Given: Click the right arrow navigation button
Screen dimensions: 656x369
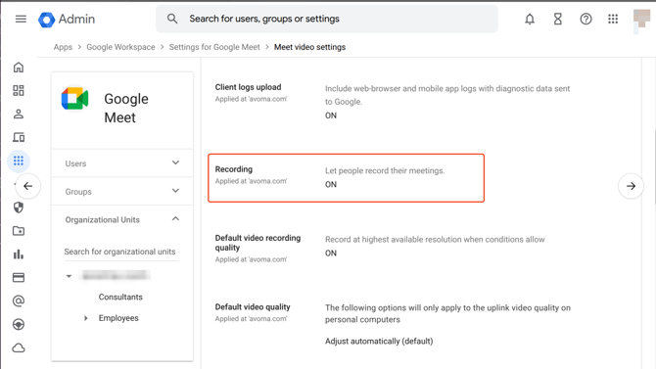Looking at the screenshot, I should [x=631, y=186].
